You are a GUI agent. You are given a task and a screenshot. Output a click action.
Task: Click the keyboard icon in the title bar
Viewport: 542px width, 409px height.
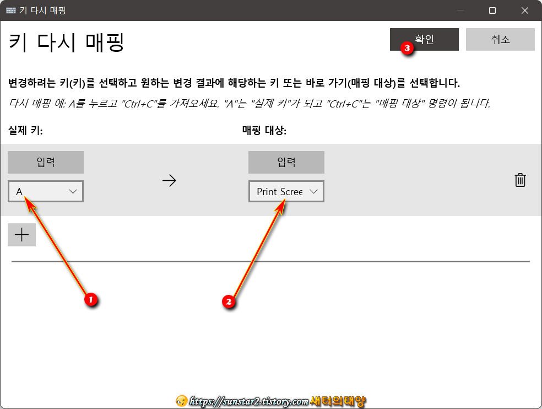pos(10,10)
